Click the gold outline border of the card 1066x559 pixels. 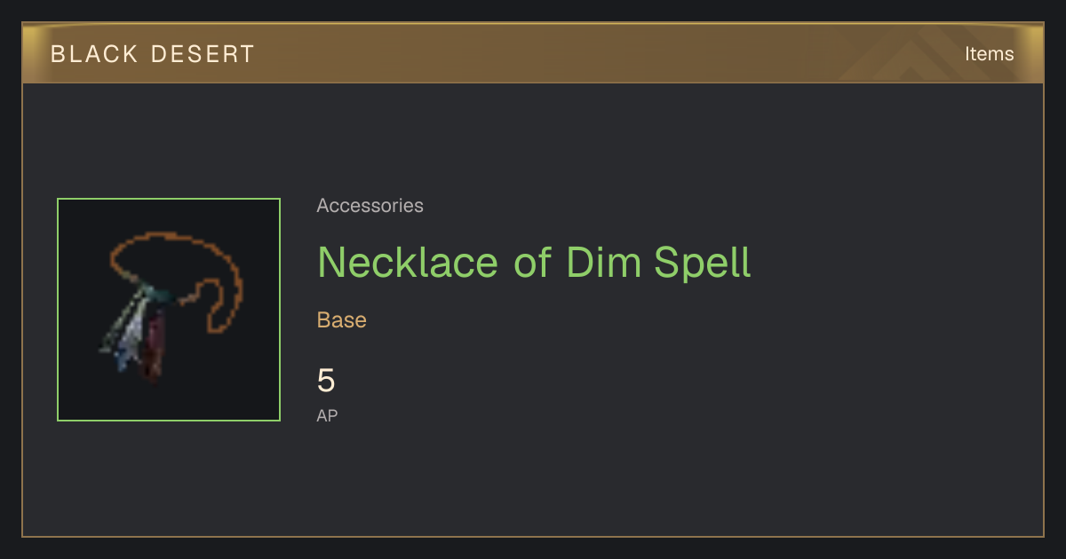pyautogui.click(x=533, y=536)
